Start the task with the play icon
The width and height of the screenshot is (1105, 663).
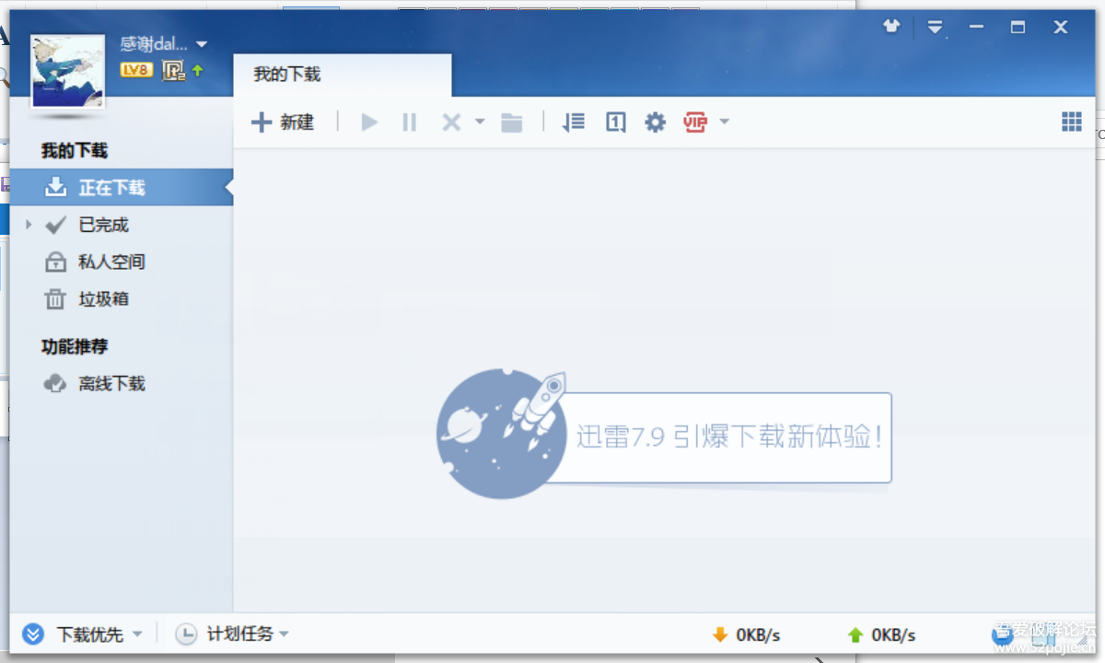tap(369, 122)
